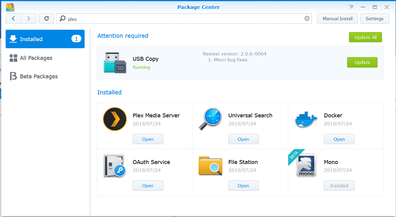Click the Beta Packages B icon
The height and width of the screenshot is (217, 396).
13,76
